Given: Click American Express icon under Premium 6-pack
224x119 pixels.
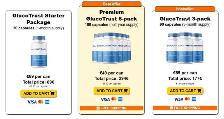Looking at the screenshot, I should (120, 99).
